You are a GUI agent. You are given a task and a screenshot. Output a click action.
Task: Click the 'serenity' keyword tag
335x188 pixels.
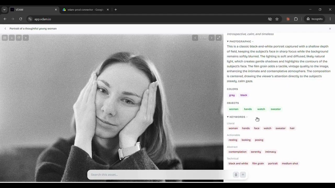pyautogui.click(x=256, y=152)
